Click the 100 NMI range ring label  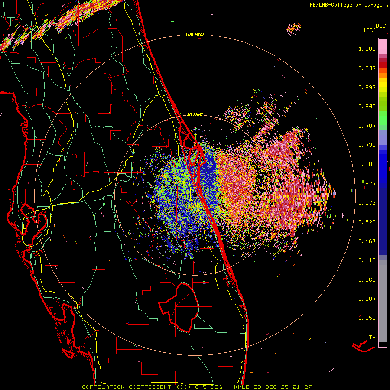(x=195, y=34)
